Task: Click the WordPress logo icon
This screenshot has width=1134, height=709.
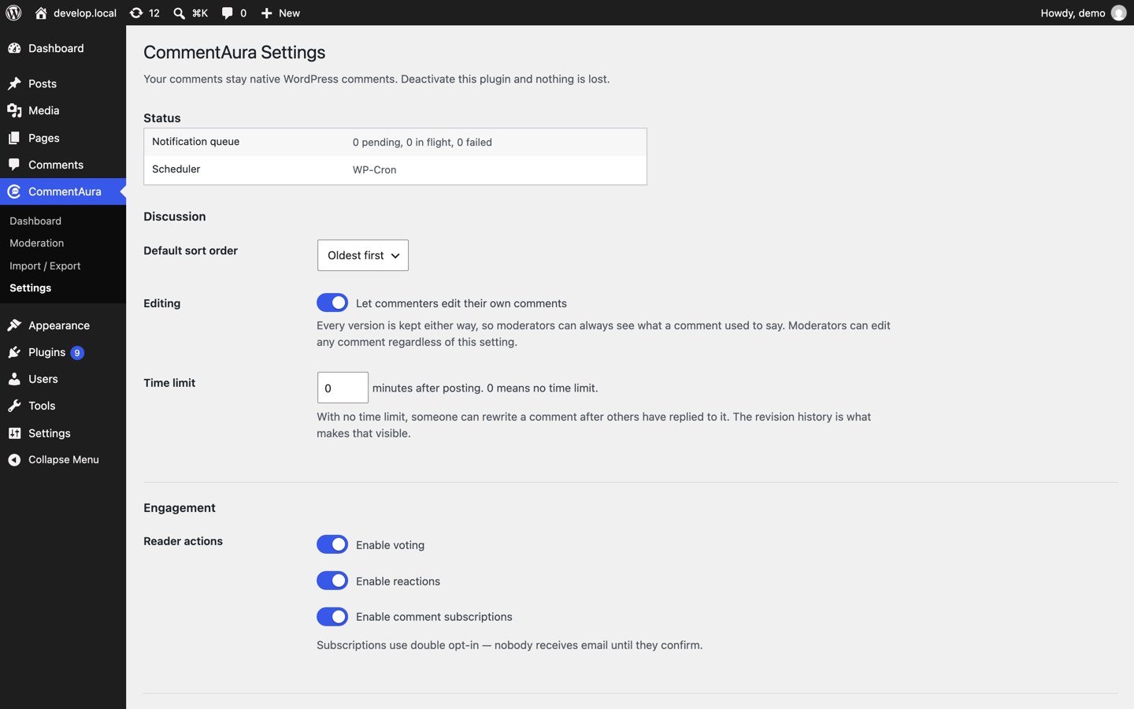Action: 13,13
